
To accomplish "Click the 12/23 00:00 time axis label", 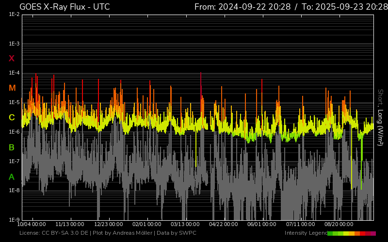I will pos(108,225).
